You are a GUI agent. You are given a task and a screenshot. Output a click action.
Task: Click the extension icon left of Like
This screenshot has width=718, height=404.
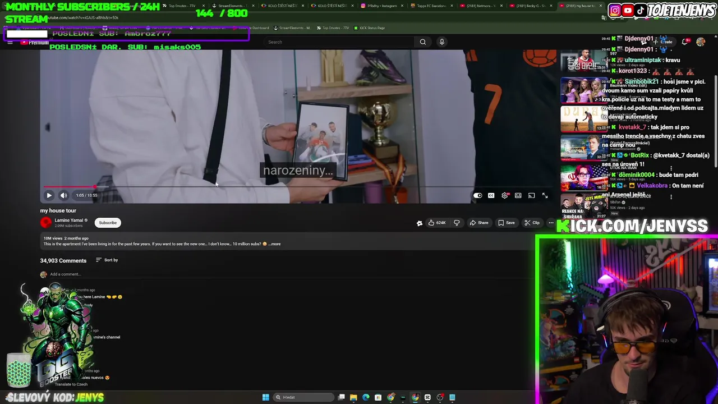point(420,223)
